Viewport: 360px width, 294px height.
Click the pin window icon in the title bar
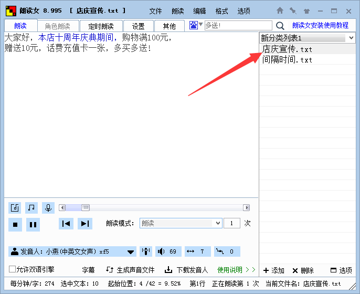click(x=293, y=10)
